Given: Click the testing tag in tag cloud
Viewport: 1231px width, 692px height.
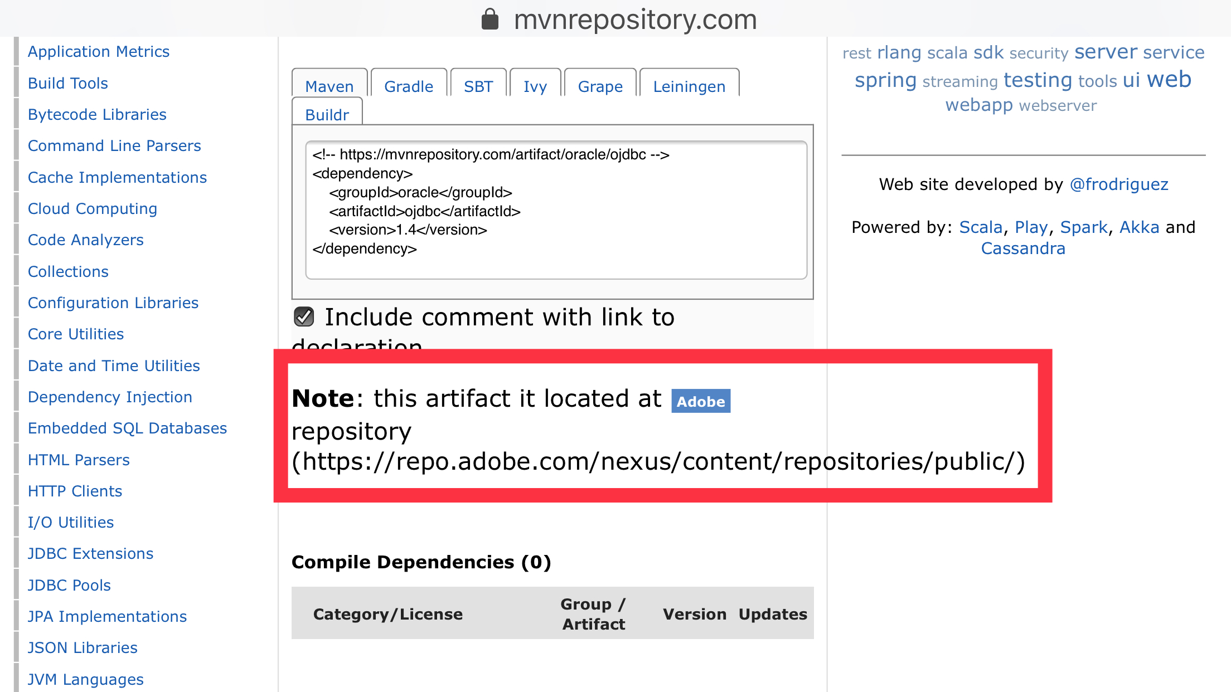Looking at the screenshot, I should coord(1038,80).
